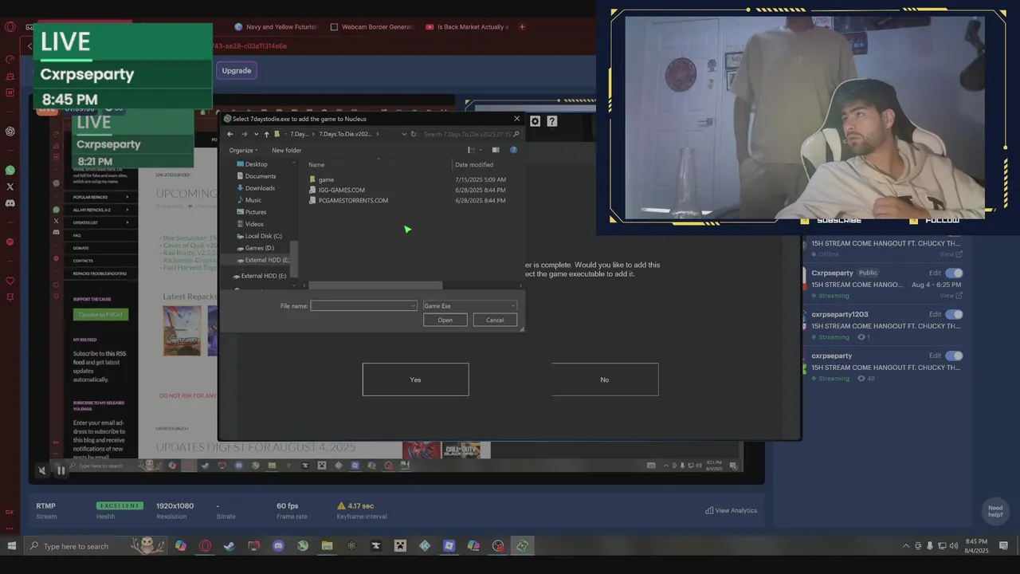Click the mute speaker icon on stream preview
Screen dimensions: 1020x574
click(42, 470)
